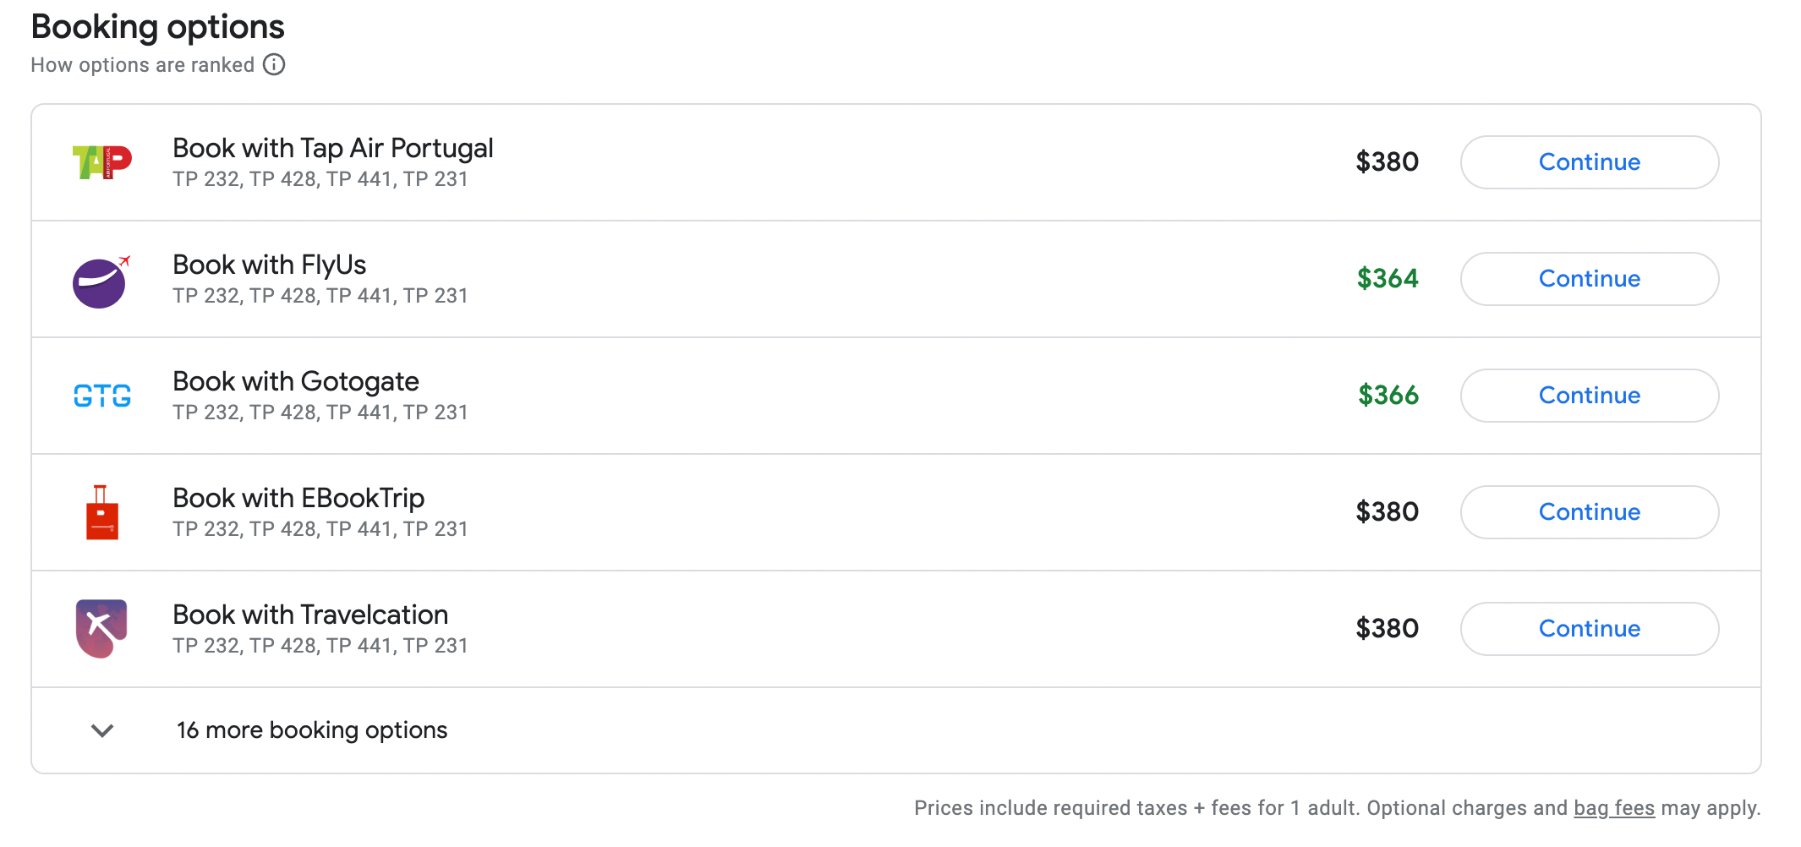Click the TAP Air Portugal logo
This screenshot has width=1801, height=847.
(101, 162)
